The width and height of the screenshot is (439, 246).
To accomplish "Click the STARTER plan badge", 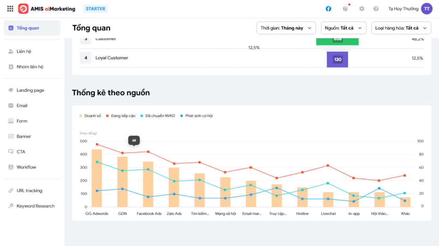I will pyautogui.click(x=95, y=9).
